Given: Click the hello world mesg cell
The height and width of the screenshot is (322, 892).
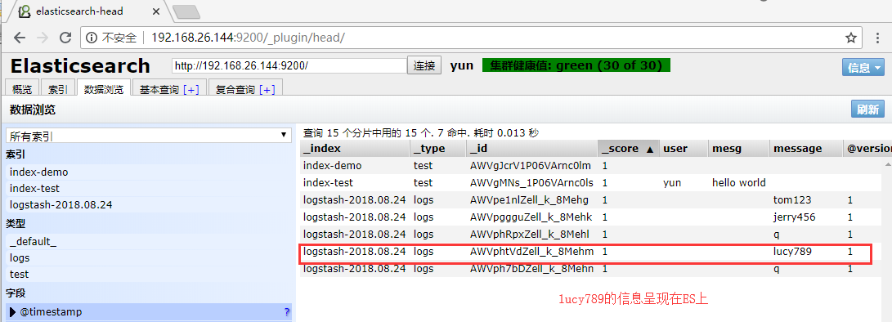Looking at the screenshot, I should coord(739,183).
